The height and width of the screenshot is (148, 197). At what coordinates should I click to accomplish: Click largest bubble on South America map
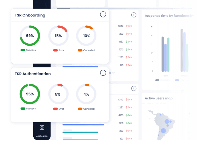tap(163, 131)
